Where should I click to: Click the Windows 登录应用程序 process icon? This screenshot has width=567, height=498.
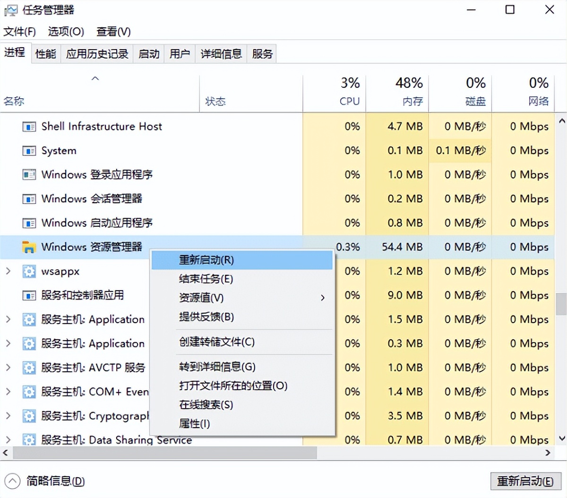29,175
